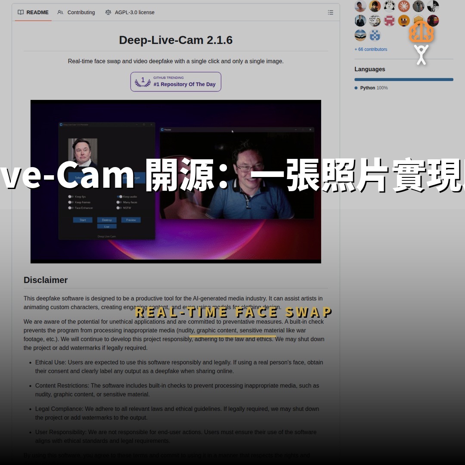Open the orange sunburst logo avatar

[404, 6]
